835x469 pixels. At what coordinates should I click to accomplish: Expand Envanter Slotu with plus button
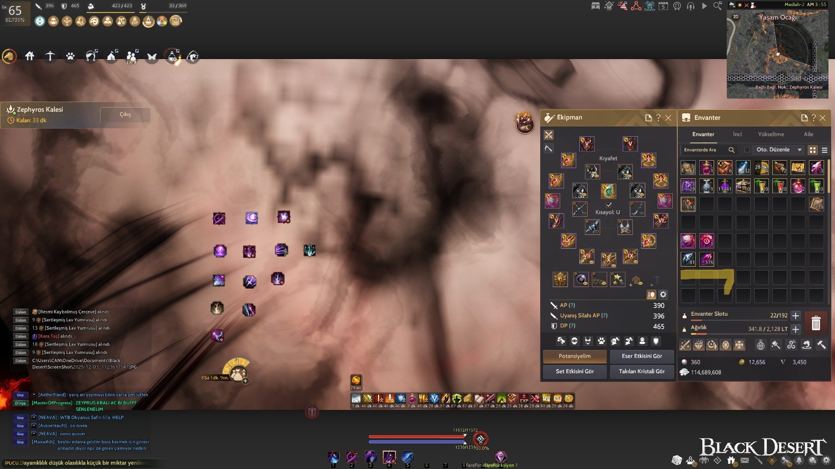pyautogui.click(x=795, y=316)
